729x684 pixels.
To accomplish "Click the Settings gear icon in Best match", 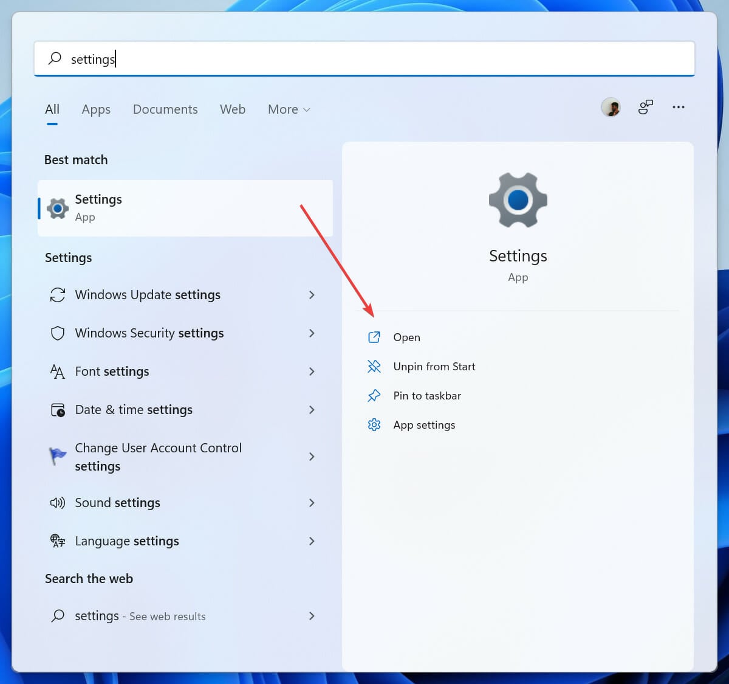I will [58, 209].
